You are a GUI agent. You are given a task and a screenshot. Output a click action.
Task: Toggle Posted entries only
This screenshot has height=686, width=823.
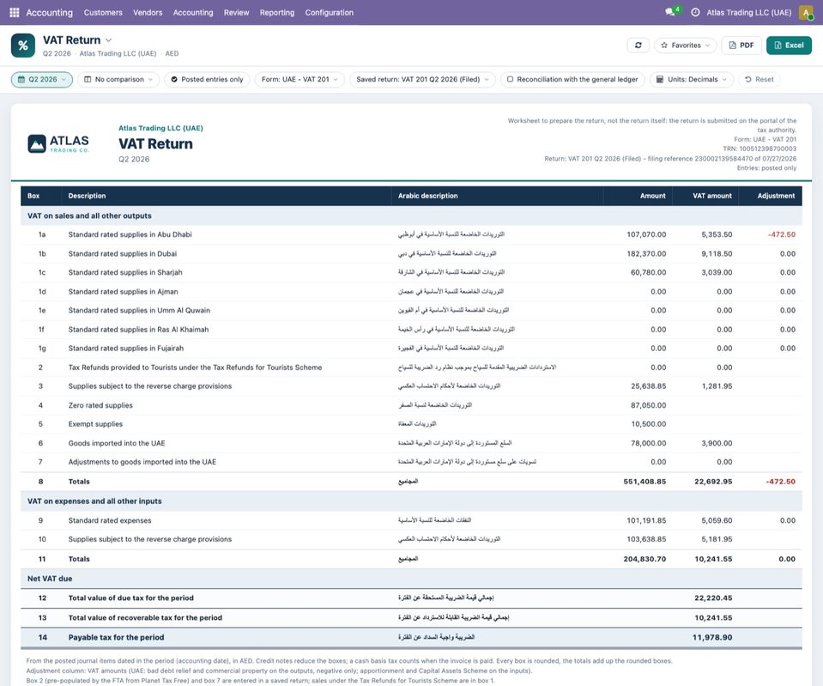208,79
